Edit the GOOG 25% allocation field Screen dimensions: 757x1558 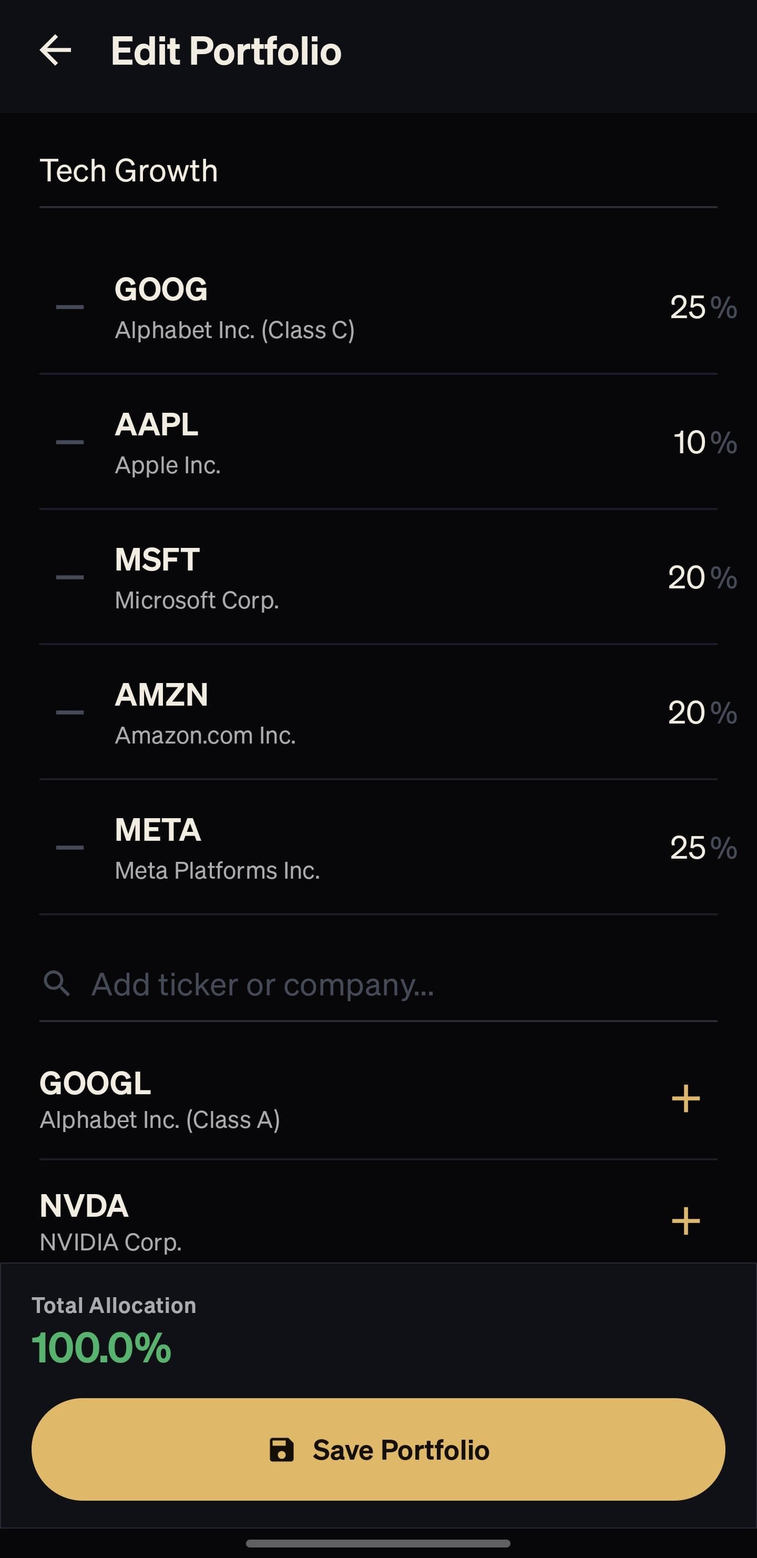pos(688,307)
